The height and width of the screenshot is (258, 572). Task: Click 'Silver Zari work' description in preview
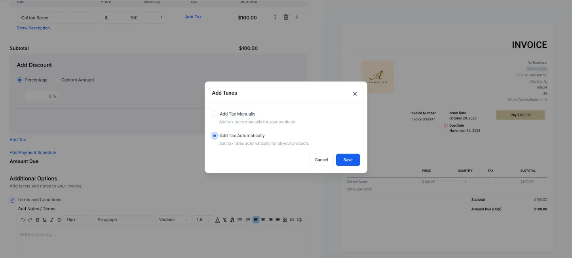pyautogui.click(x=359, y=189)
